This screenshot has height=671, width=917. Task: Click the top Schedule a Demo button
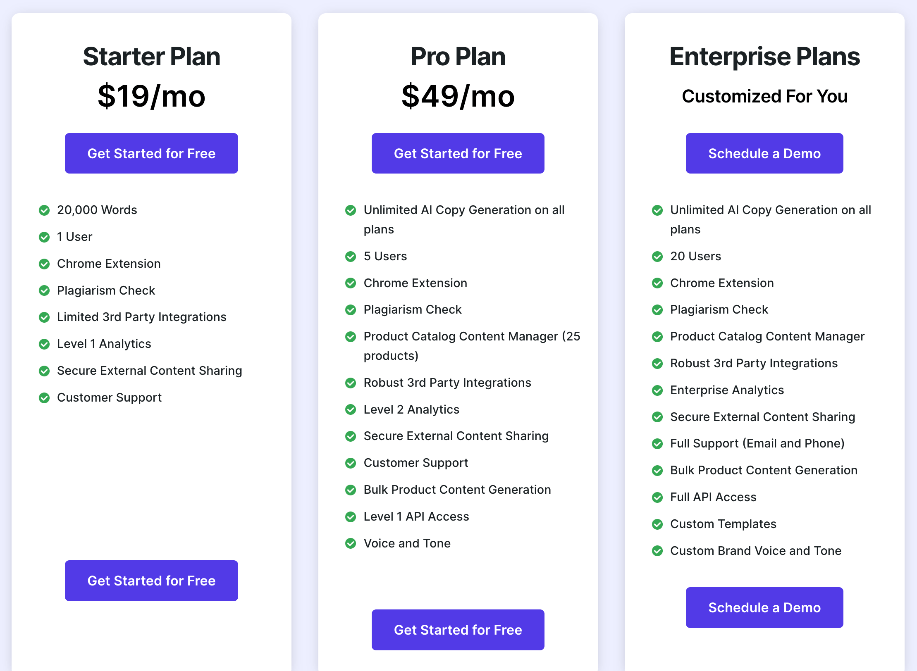point(764,153)
